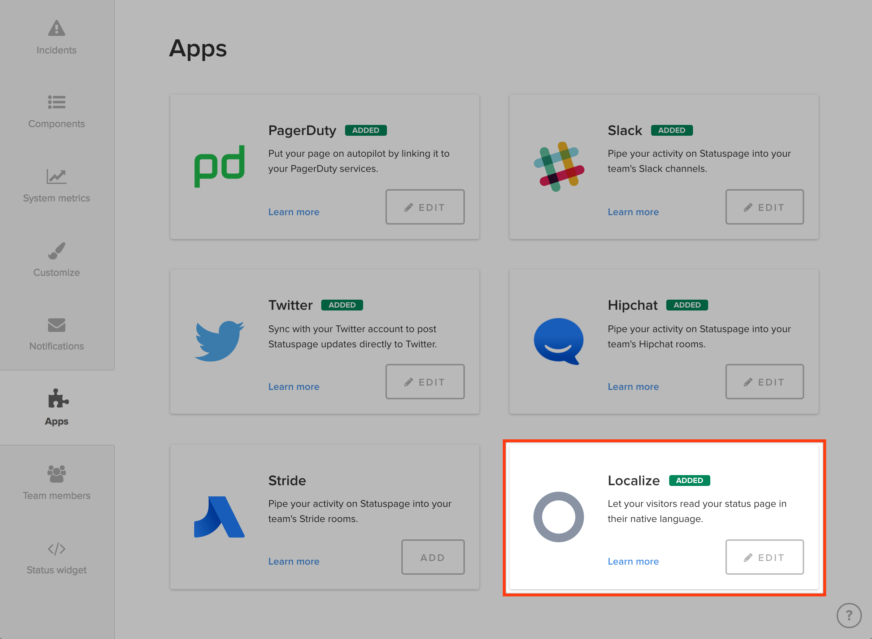Edit the PagerDuty integration
Image resolution: width=872 pixels, height=639 pixels.
pos(424,207)
